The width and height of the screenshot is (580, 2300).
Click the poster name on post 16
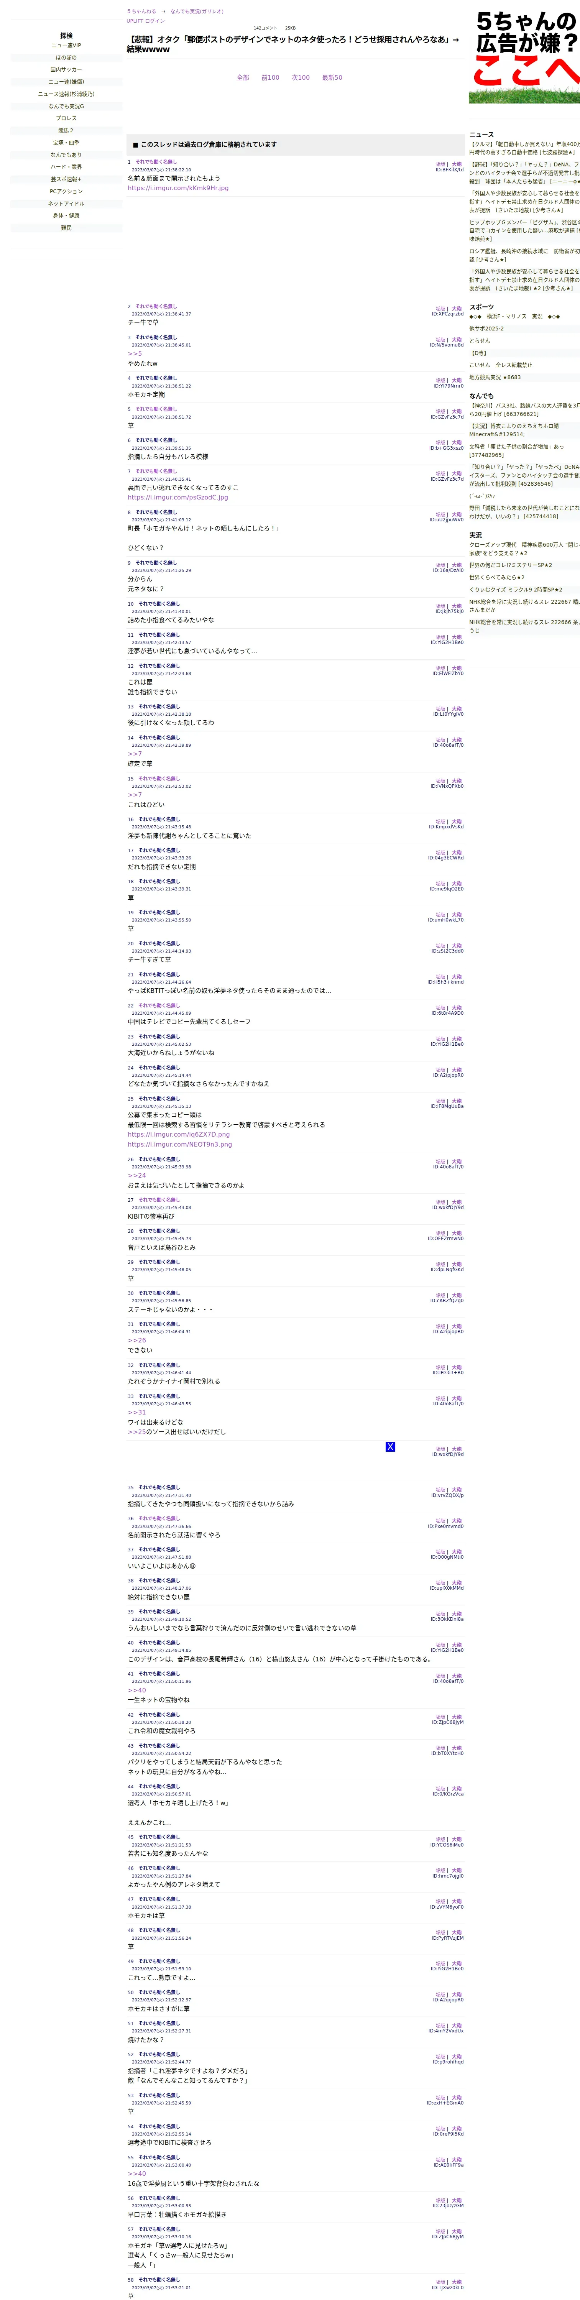[x=159, y=820]
